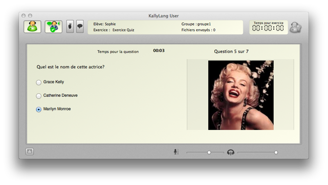Click the green headset user icon
The height and width of the screenshot is (185, 328).
(32, 27)
